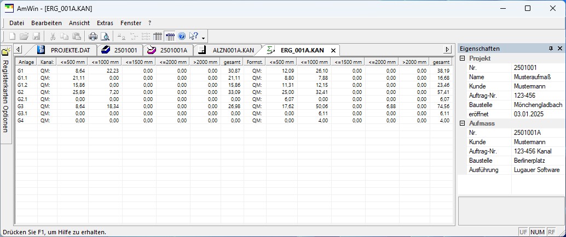Click the Open folder toolbar icon
This screenshot has height=237, width=566.
24,36
